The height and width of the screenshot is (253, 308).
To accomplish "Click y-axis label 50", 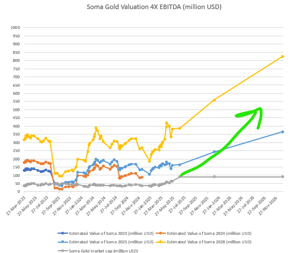I will click(18, 184).
